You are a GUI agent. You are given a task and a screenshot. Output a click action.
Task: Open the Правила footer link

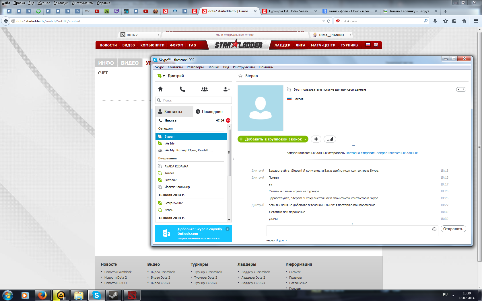pyautogui.click(x=295, y=277)
